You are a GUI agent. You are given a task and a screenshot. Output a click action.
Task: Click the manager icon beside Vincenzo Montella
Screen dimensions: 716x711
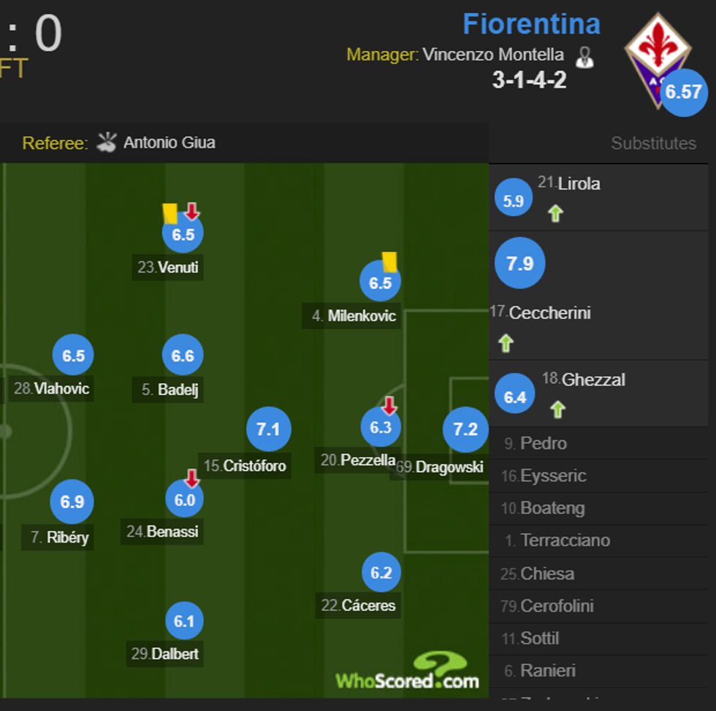coord(584,57)
